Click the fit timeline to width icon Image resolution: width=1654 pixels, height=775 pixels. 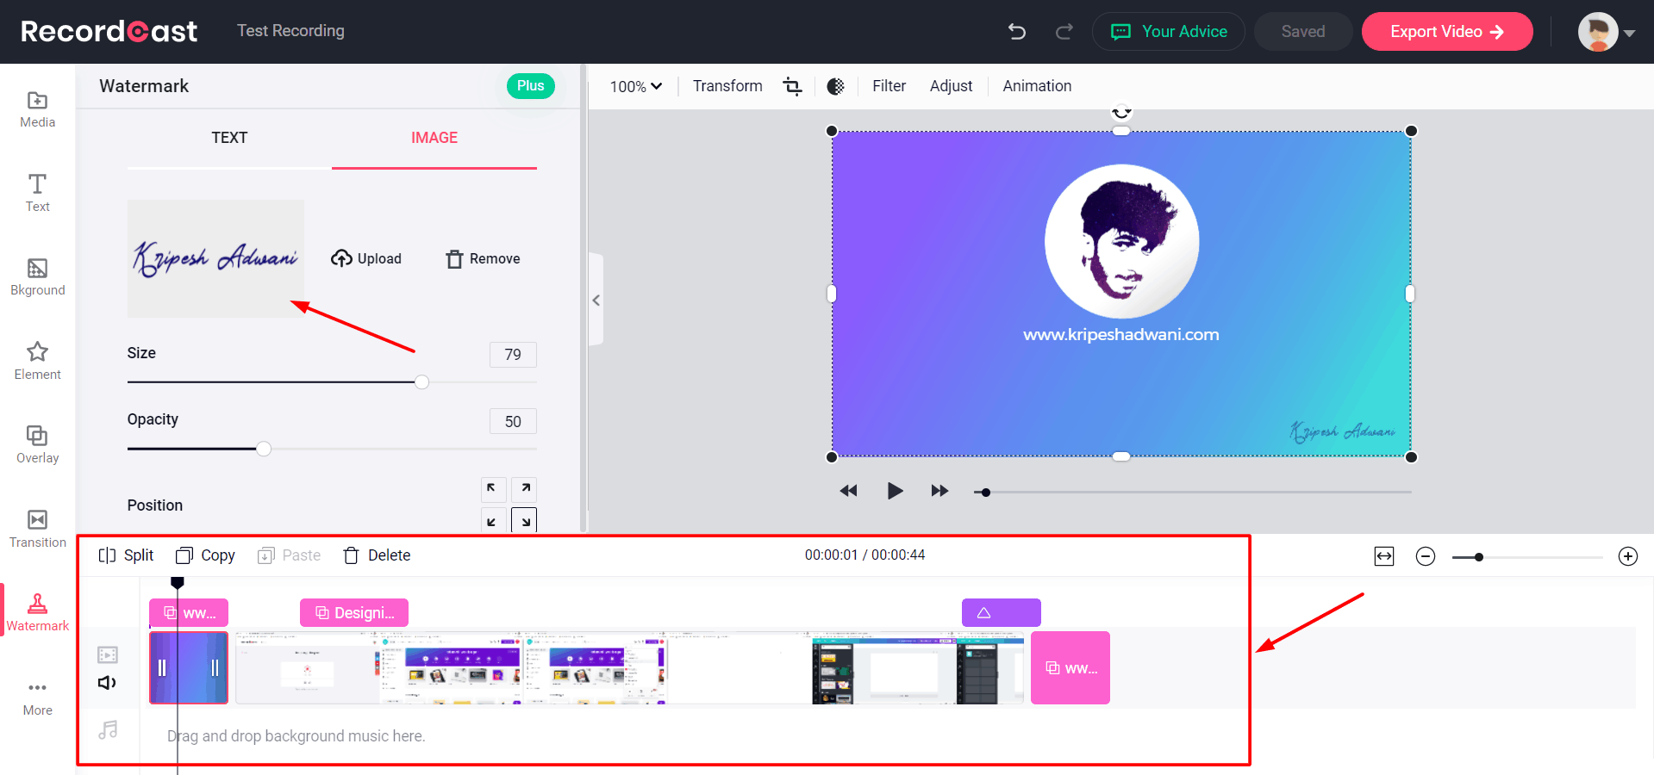click(1383, 556)
